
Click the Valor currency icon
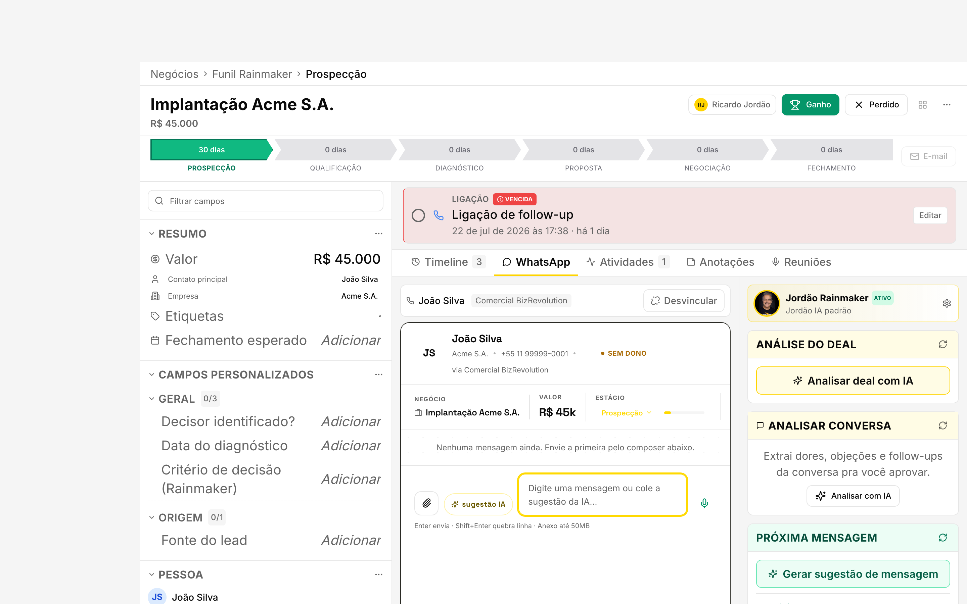155,259
